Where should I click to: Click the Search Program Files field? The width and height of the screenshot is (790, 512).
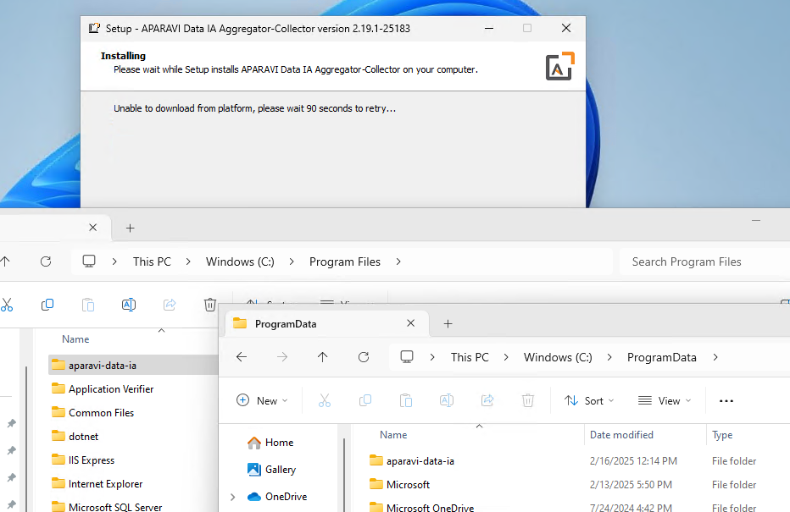[x=705, y=262]
